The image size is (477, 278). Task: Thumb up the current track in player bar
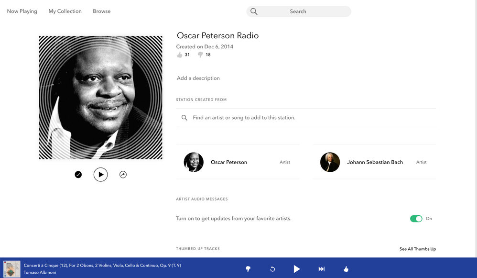[346, 269]
